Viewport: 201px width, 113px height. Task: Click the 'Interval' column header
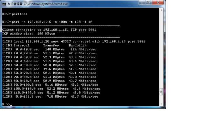coord(22,46)
